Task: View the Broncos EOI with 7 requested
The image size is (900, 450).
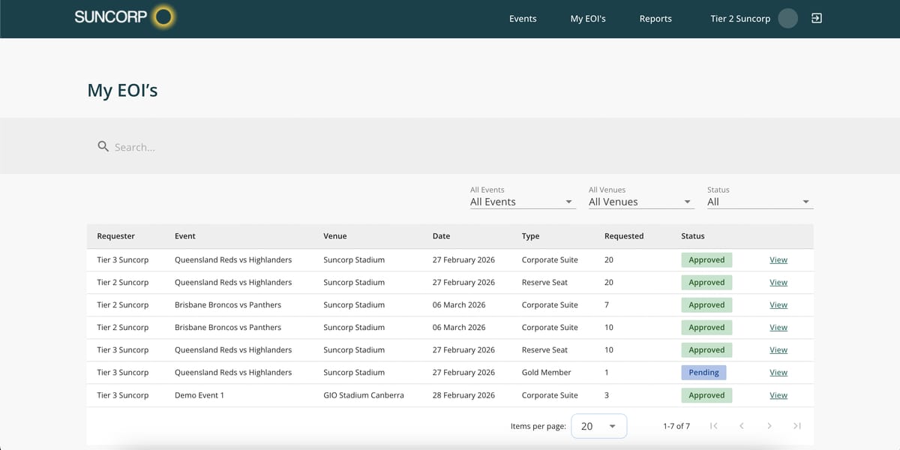Action: coord(778,304)
